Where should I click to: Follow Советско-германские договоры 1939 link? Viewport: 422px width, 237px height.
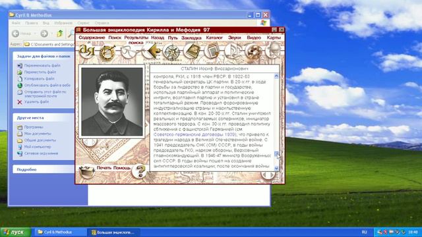(x=195, y=134)
